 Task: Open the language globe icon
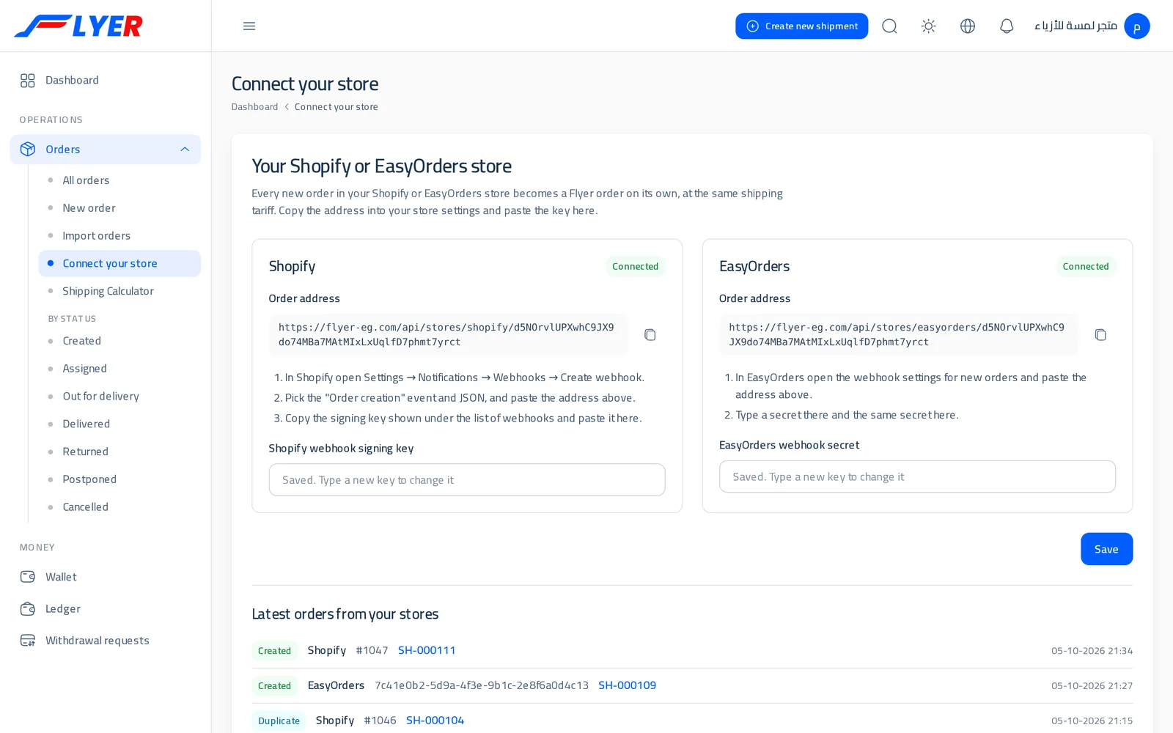[968, 26]
